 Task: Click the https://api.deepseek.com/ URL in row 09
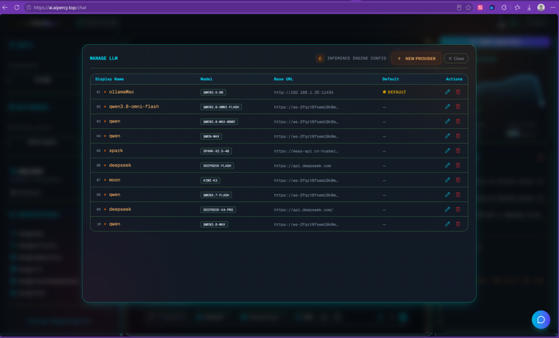[304, 210]
